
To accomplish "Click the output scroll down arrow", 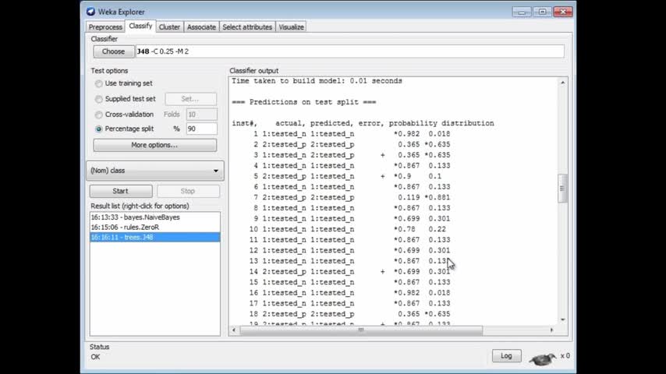I will pos(562,319).
